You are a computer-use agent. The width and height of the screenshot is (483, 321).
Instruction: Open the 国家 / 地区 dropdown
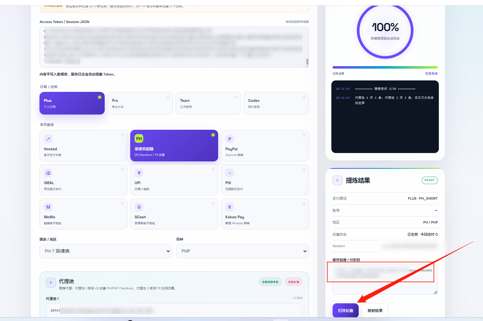pyautogui.click(x=106, y=251)
